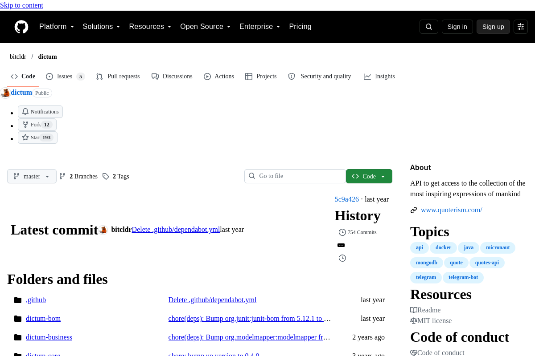Screen dimensions: 535x356
Task: Open the Pricing link
Action: tap(300, 27)
